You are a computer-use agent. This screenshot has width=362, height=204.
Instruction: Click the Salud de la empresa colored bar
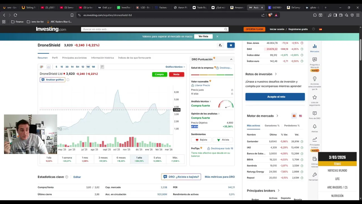click(212, 75)
